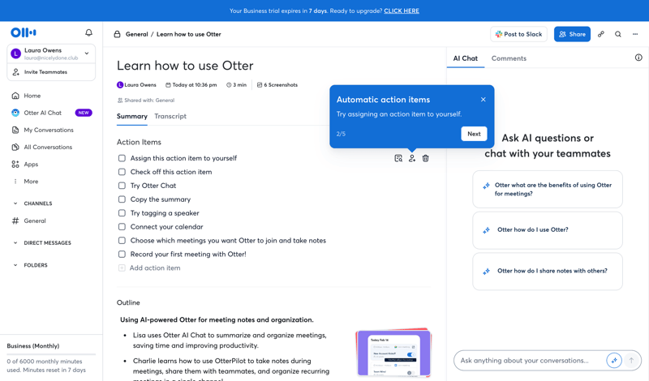Click the Invite Teammates button

(x=51, y=72)
